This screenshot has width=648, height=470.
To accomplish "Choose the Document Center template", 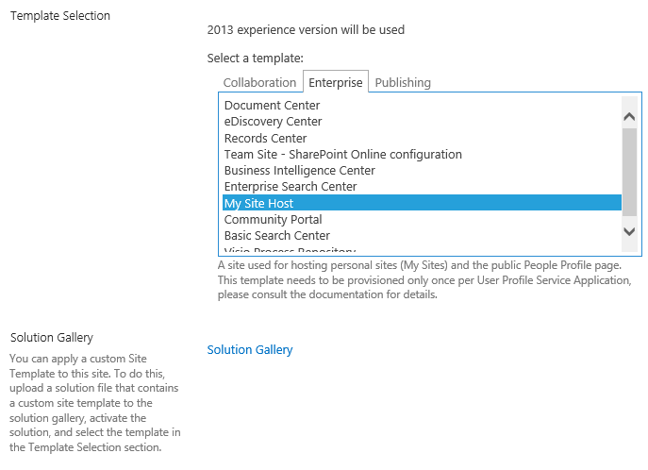I will 422,105.
